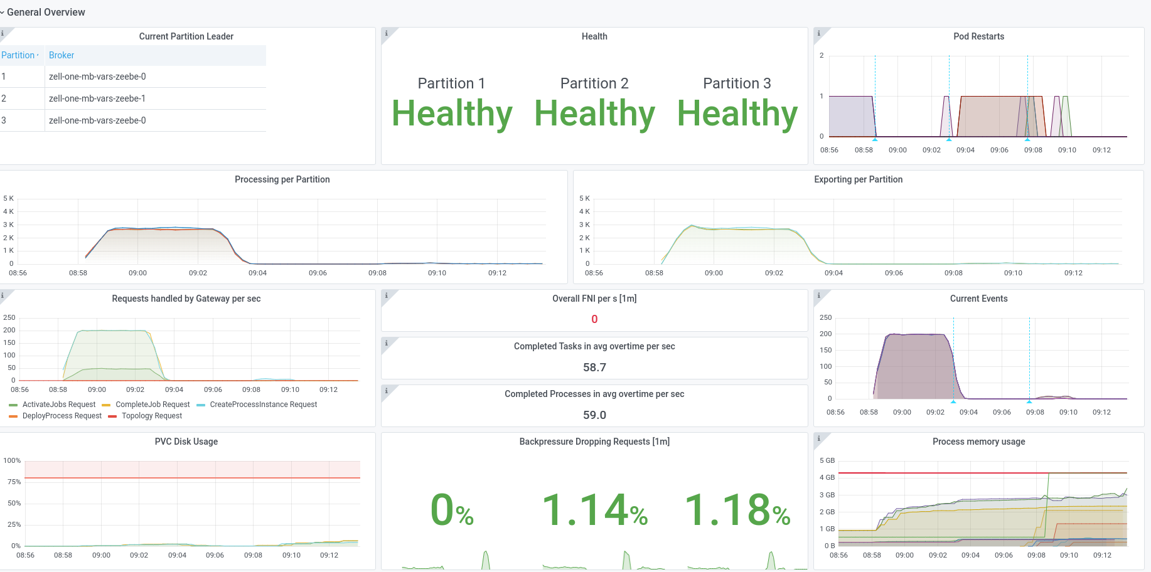Open PVC Disk Usage panel title menu
This screenshot has height=572, width=1151.
pos(186,442)
